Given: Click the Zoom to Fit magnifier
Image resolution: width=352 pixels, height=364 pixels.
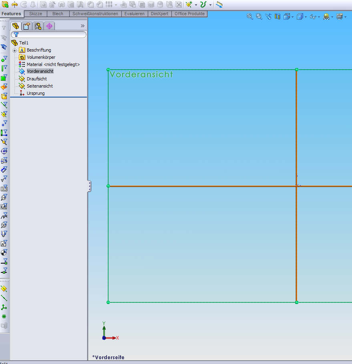Looking at the screenshot, I should 249,16.
